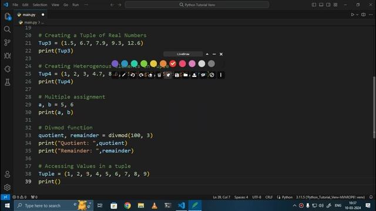Image resolution: width=376 pixels, height=211 pixels.
Task: Toggle the LiveDraw hide ink eye icon
Action: tap(203, 75)
